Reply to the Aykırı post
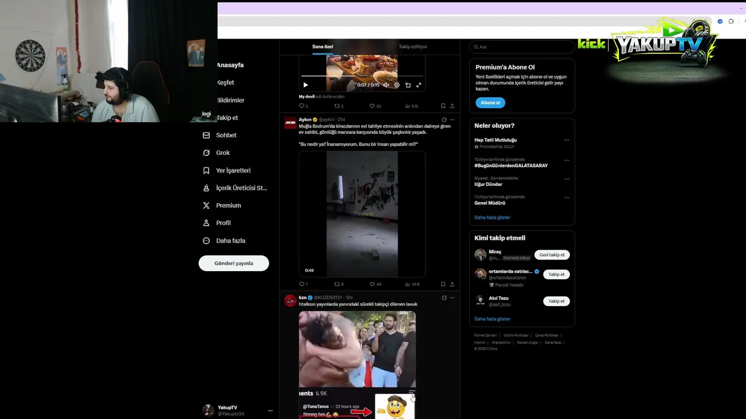This screenshot has height=419, width=746. coord(303,284)
